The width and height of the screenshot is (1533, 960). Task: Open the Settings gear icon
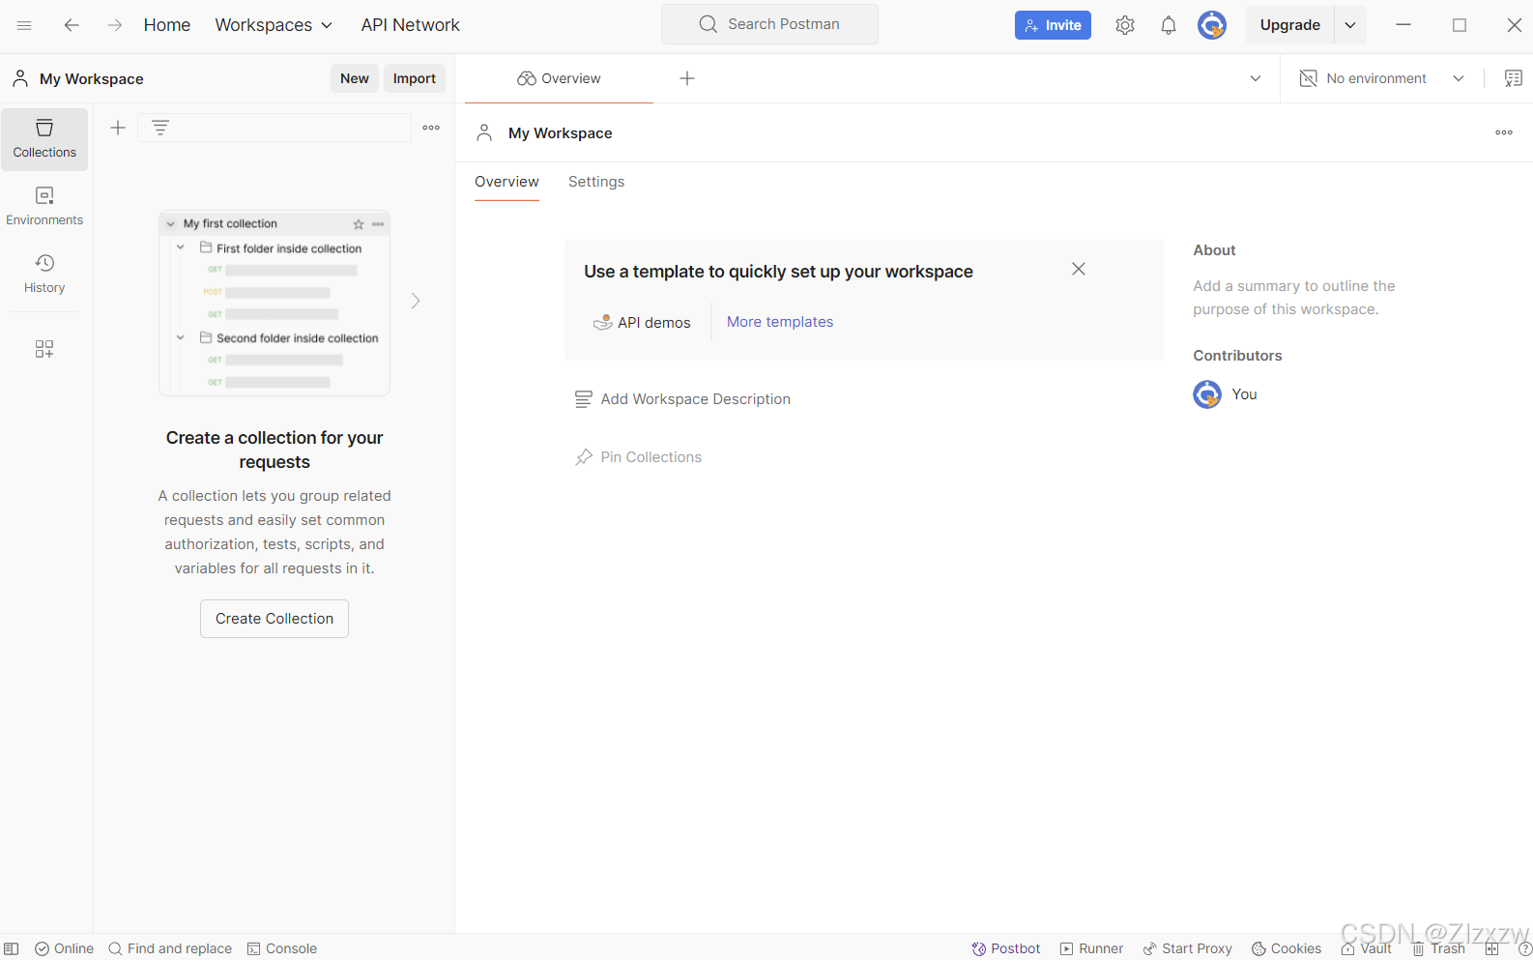[x=1124, y=25]
